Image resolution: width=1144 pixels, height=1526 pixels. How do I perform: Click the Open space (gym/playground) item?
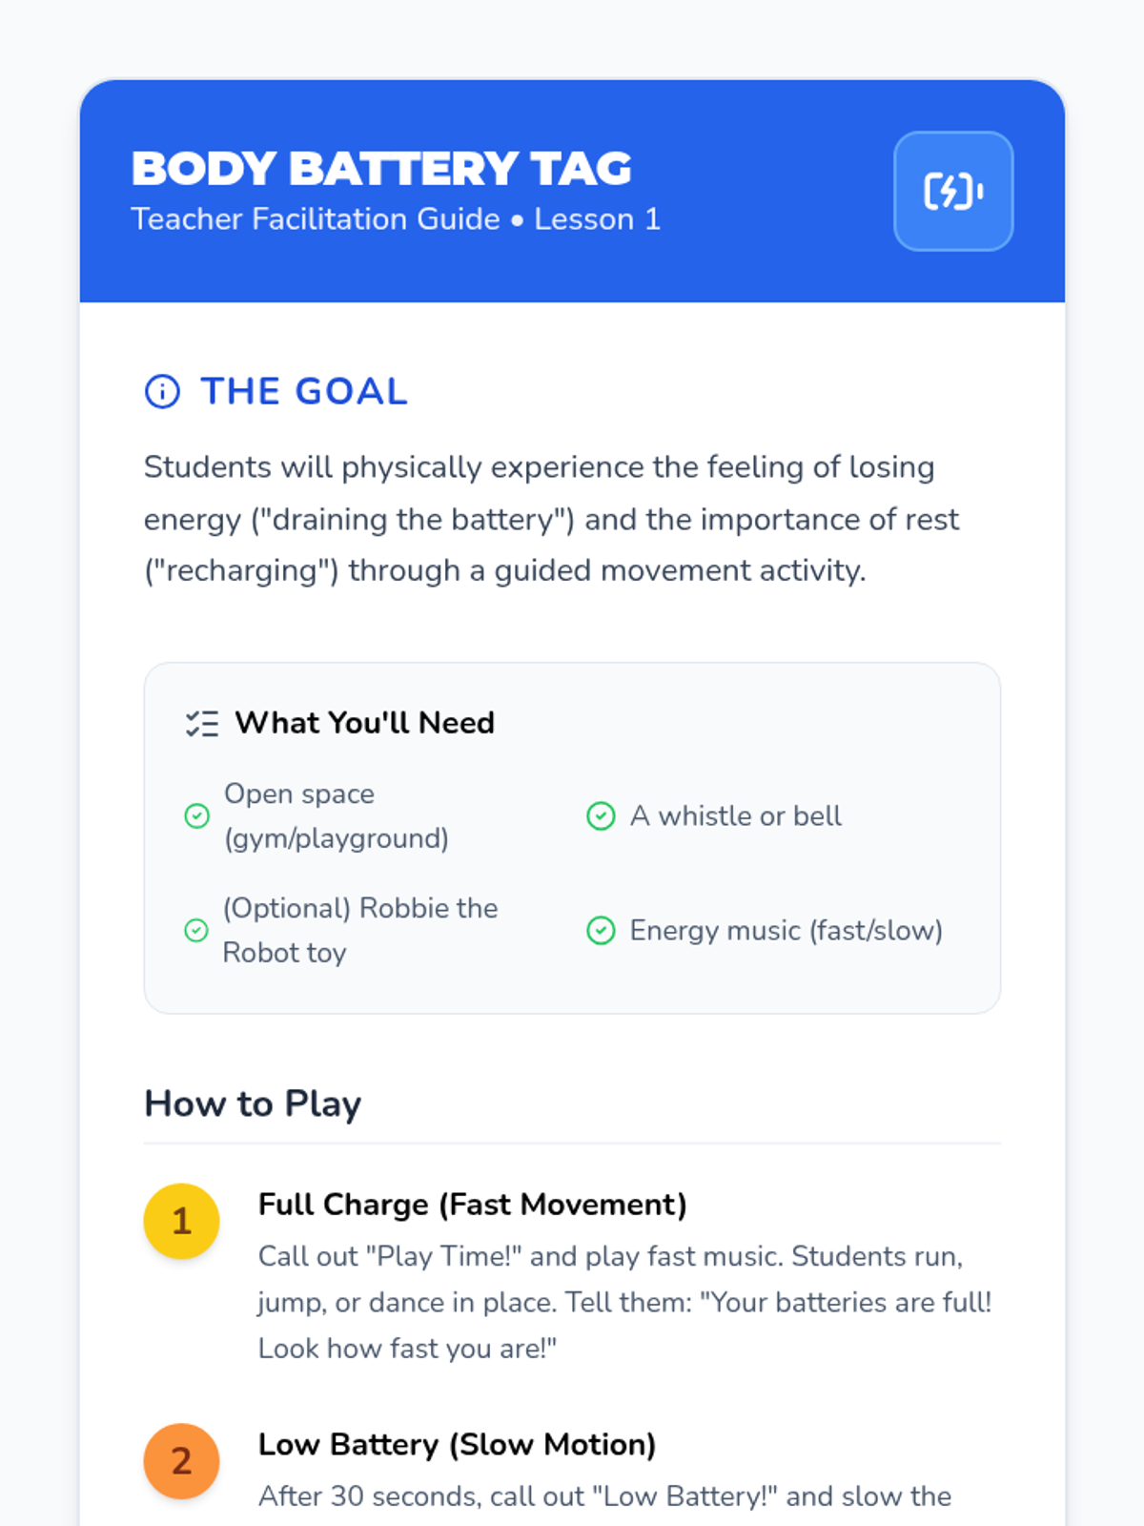tap(335, 816)
